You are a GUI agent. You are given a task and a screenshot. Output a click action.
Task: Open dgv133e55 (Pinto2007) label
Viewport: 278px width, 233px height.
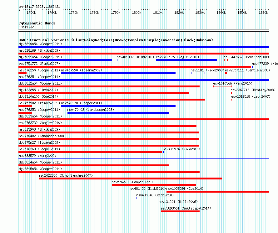point(38,90)
